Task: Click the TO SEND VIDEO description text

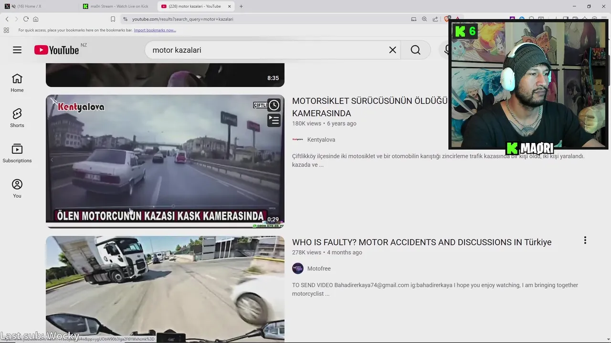Action: coord(435,289)
